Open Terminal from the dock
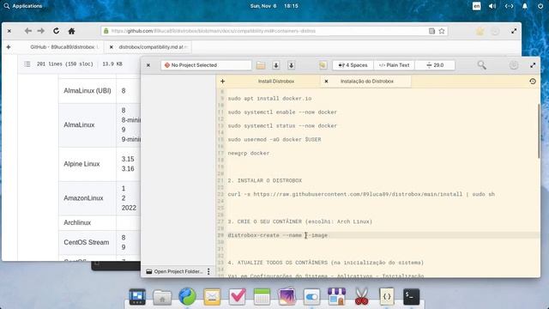Screen dimensions: 549x309 (411, 296)
